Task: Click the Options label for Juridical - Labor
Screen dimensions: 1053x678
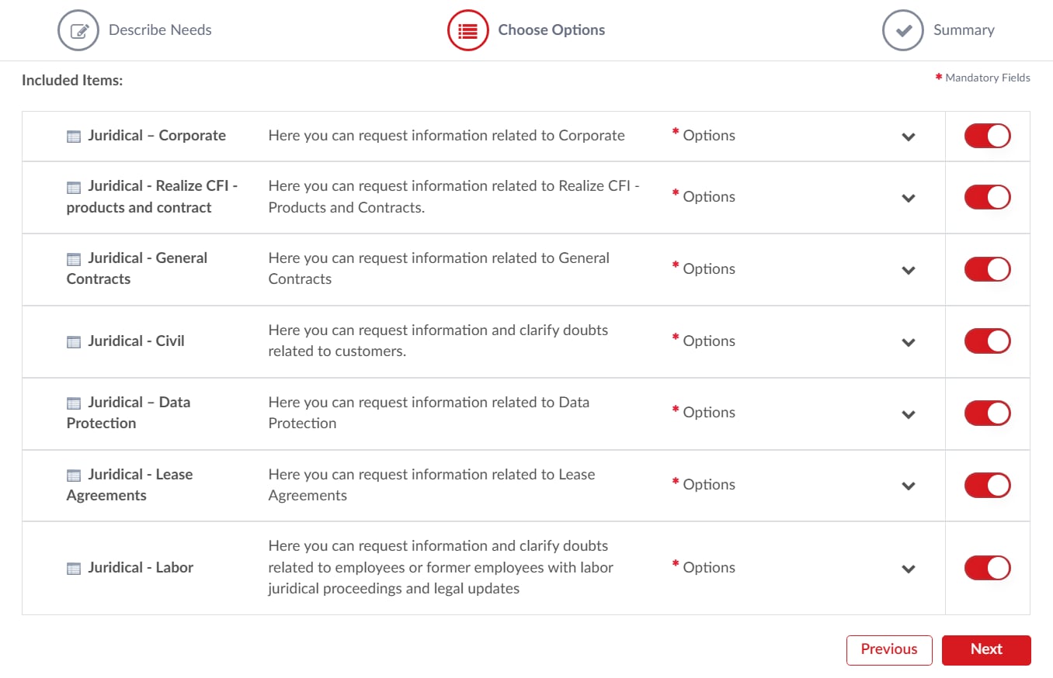Action: 709,567
